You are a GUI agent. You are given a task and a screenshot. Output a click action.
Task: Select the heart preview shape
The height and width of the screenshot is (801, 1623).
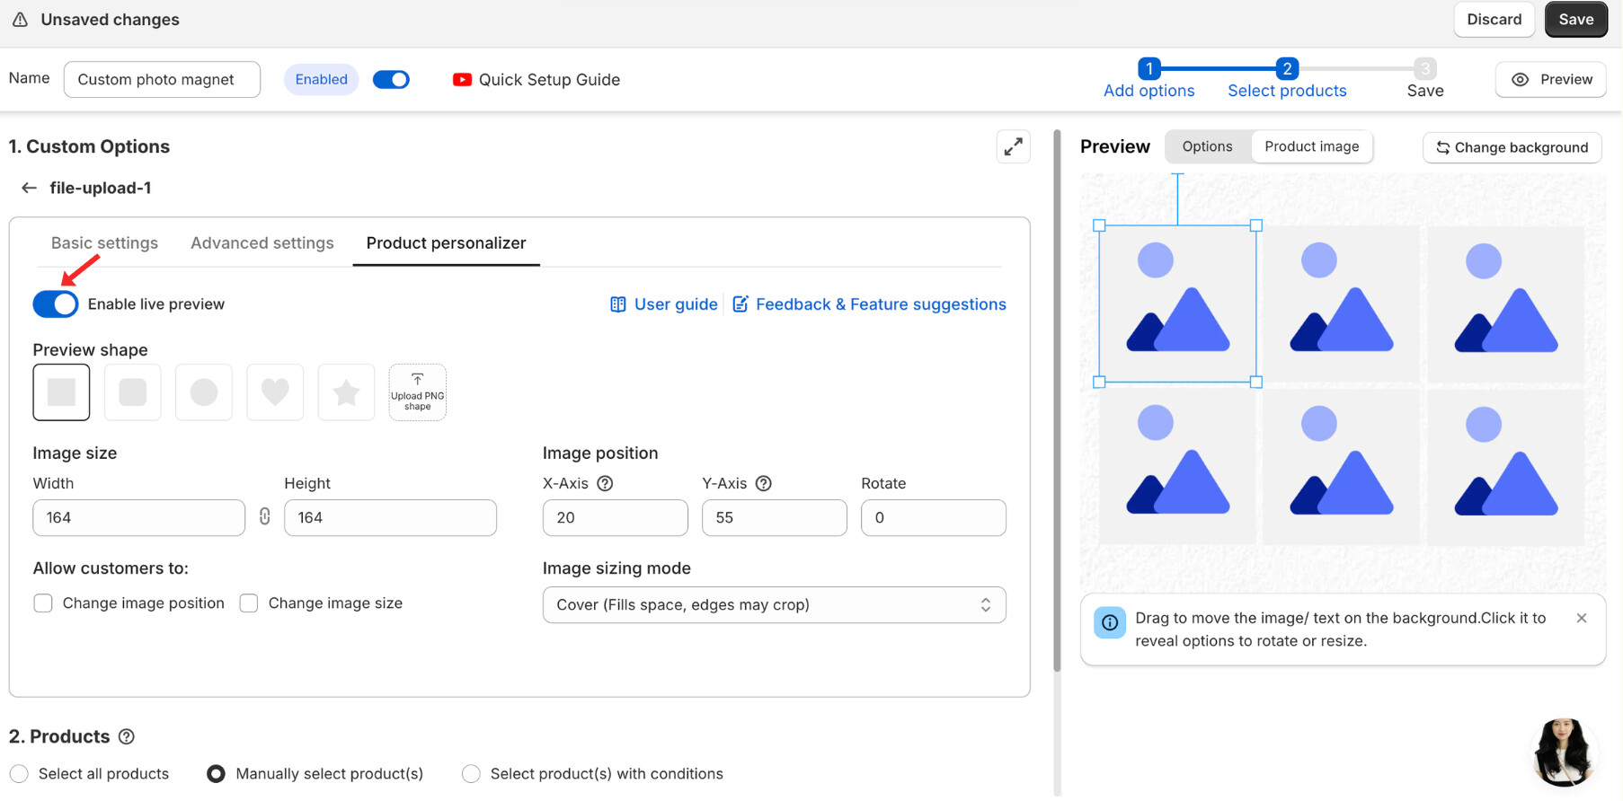[275, 392]
